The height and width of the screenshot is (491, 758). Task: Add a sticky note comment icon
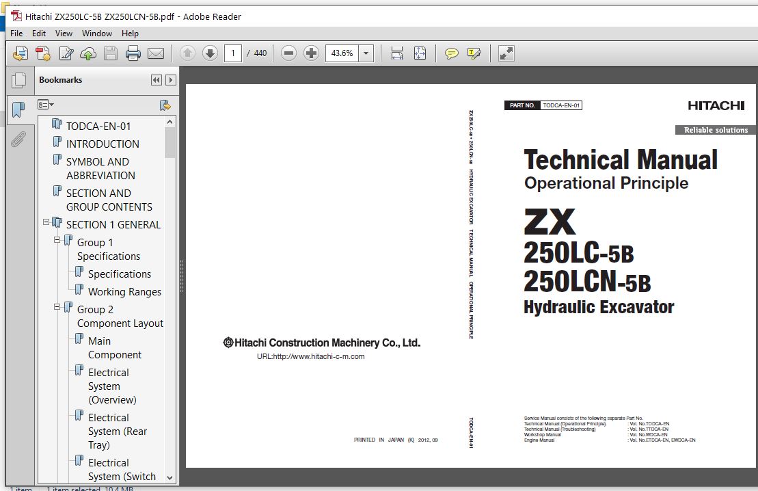click(452, 53)
